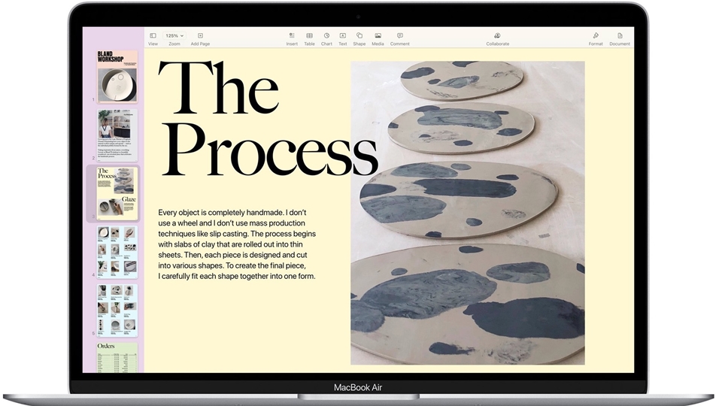
Task: Select the Bland Workshop page 1 thumbnail
Action: coord(117,76)
